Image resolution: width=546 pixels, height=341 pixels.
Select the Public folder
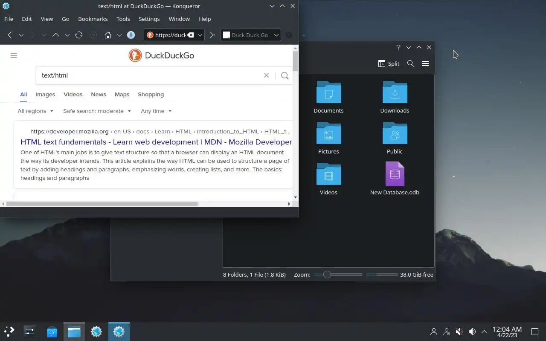(x=395, y=138)
